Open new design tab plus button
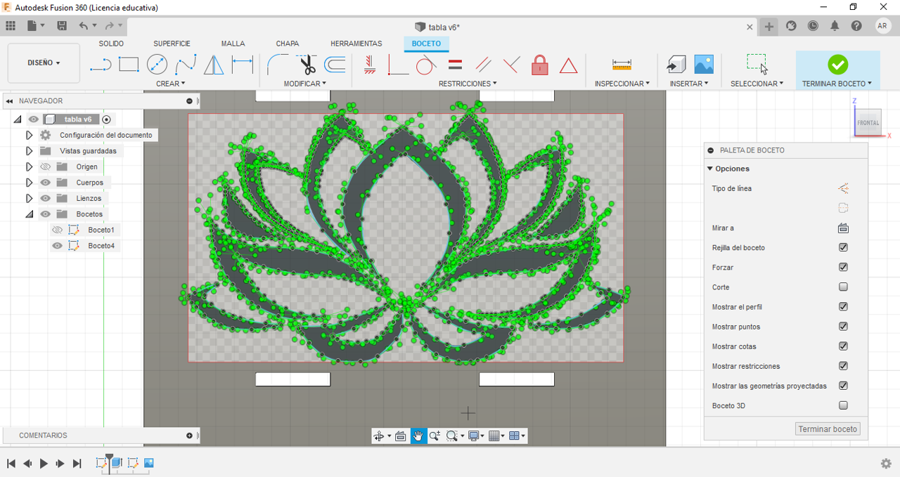Screen dimensions: 900x477 (x=769, y=27)
